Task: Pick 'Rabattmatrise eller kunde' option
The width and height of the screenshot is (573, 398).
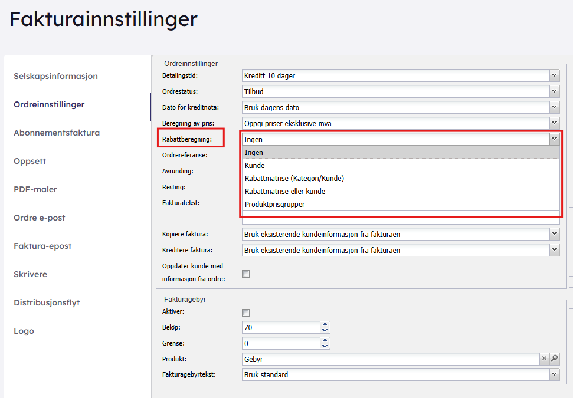Action: tap(284, 192)
